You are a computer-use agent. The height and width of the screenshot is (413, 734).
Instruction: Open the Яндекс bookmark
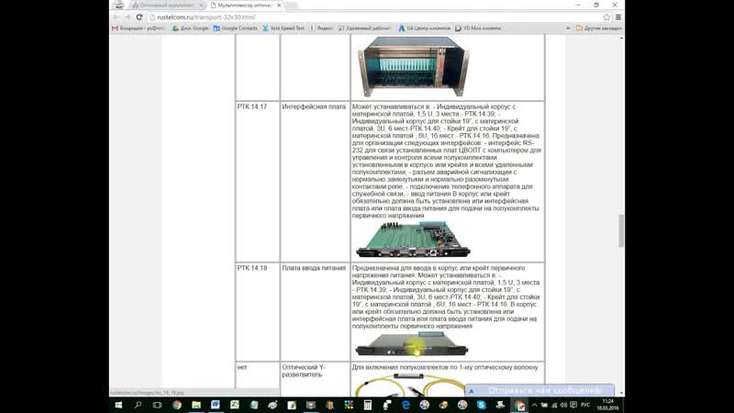[321, 28]
